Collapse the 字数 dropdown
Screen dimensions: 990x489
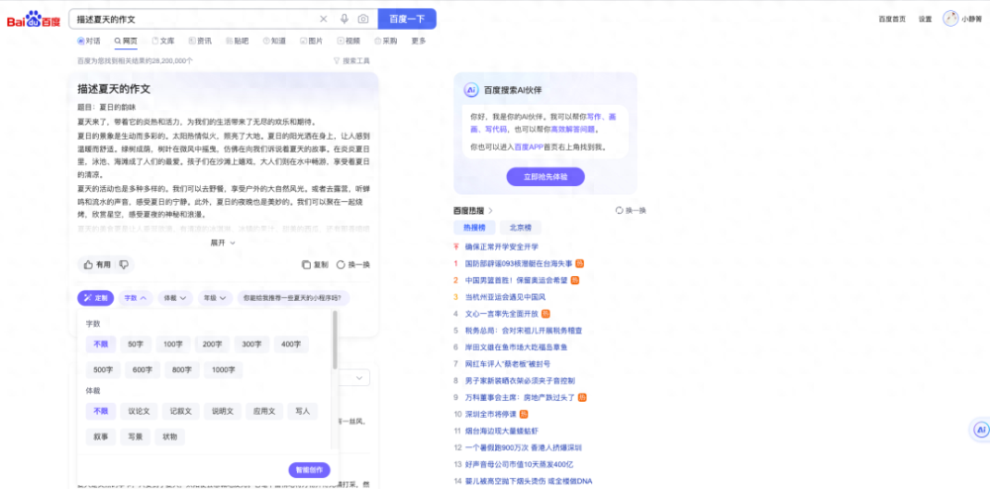tap(136, 298)
